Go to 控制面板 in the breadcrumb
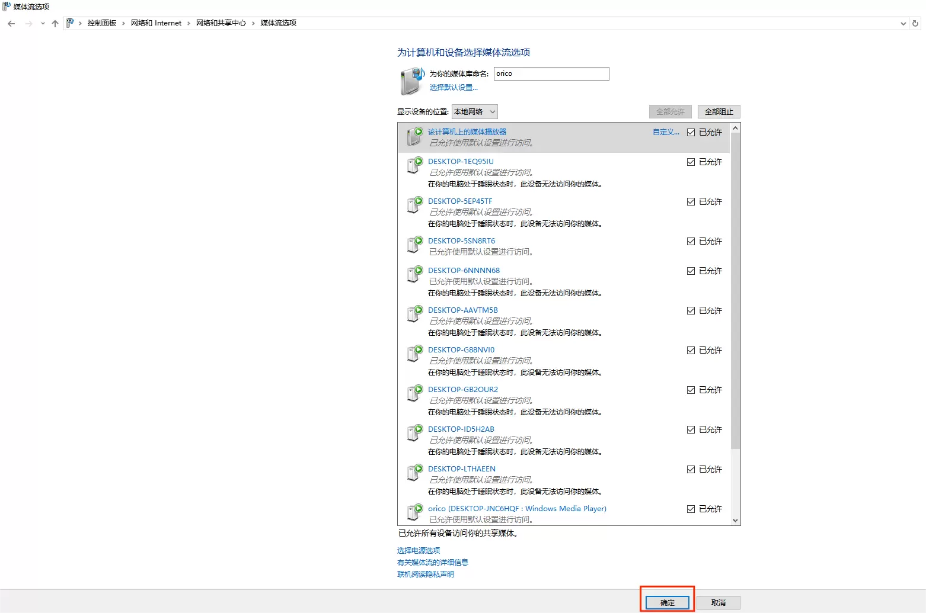The height and width of the screenshot is (613, 926). point(101,23)
